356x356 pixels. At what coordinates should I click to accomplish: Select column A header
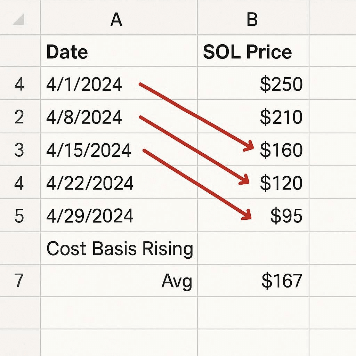(x=116, y=19)
